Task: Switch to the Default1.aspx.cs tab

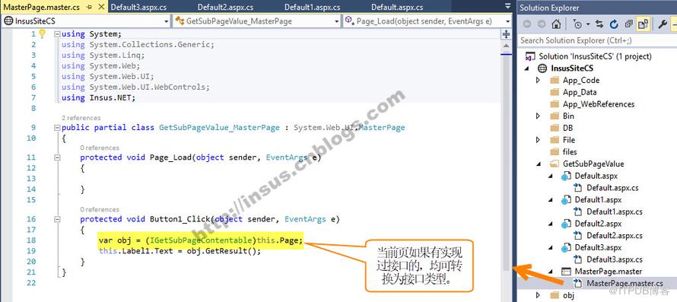Action: coord(312,8)
